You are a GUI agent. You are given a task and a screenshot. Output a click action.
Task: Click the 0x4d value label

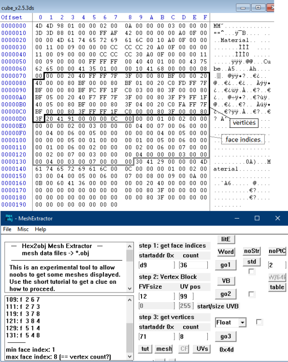(227, 349)
